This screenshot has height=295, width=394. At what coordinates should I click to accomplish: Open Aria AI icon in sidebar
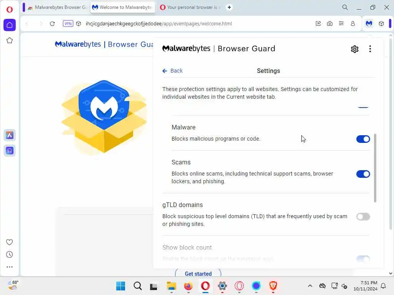click(10, 135)
